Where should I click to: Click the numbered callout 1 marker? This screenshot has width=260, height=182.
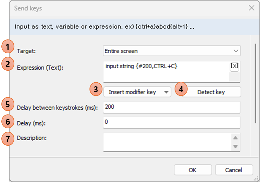point(8,47)
